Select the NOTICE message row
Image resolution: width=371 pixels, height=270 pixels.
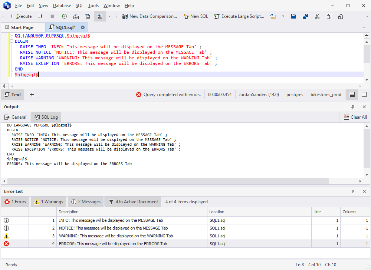pyautogui.click(x=185, y=228)
